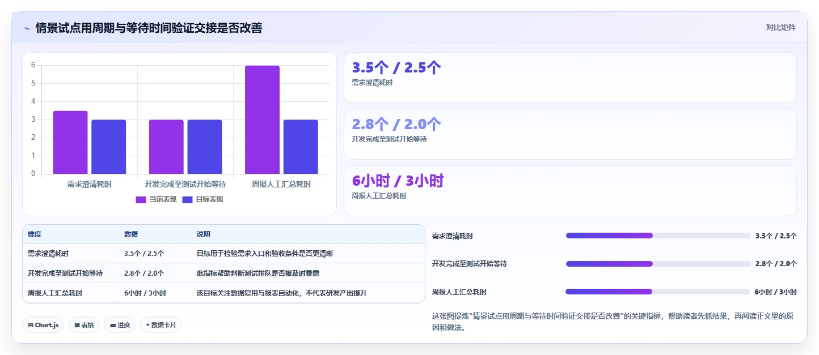Click the 维度 table column header
This screenshot has height=355, width=819.
pyautogui.click(x=35, y=234)
